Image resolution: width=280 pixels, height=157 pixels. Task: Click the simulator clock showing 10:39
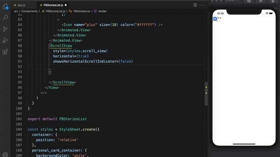click(x=220, y=14)
